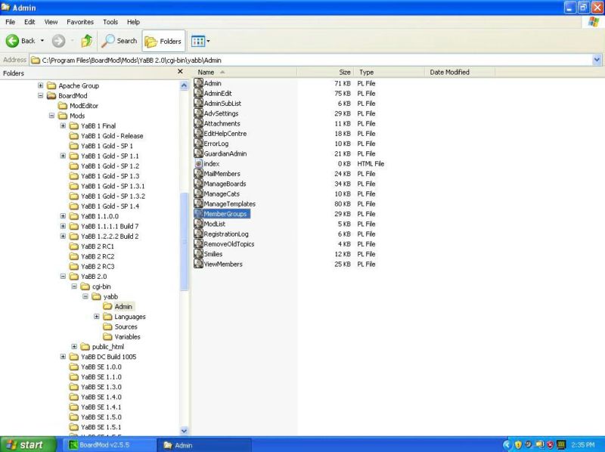
Task: Select the ErrorLog file icon
Action: (x=198, y=143)
